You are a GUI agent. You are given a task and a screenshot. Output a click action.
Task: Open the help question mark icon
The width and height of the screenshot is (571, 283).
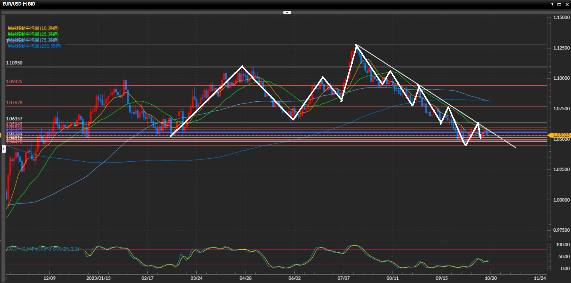[552, 4]
